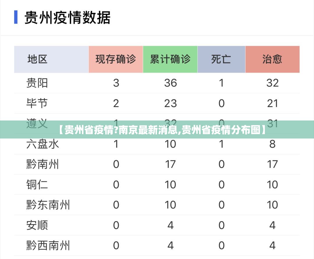Click the 黔西南州 region name

pos(48,246)
